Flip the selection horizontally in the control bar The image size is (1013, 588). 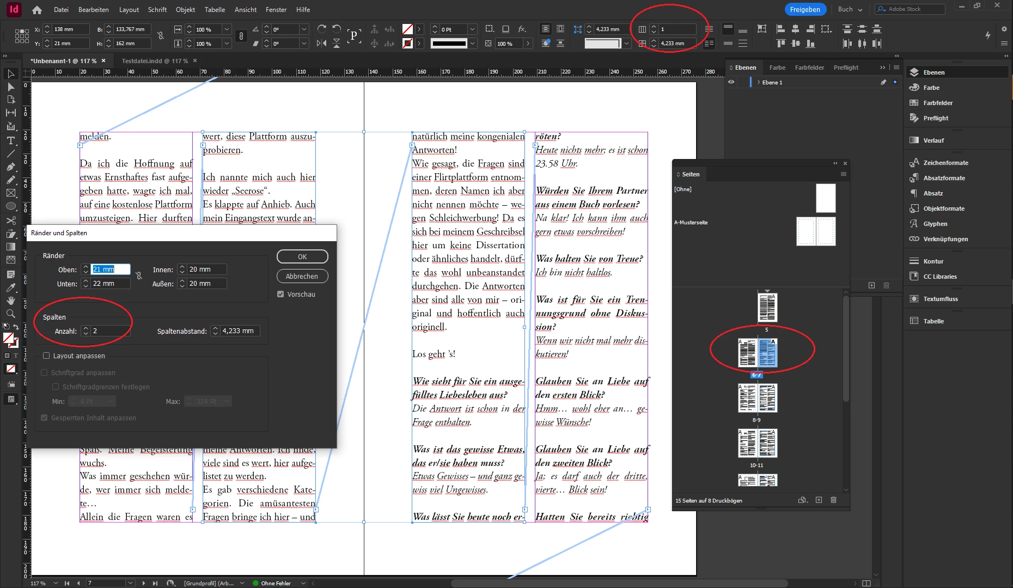coord(322,43)
